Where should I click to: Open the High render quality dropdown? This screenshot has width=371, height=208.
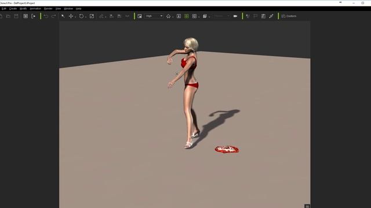click(154, 16)
